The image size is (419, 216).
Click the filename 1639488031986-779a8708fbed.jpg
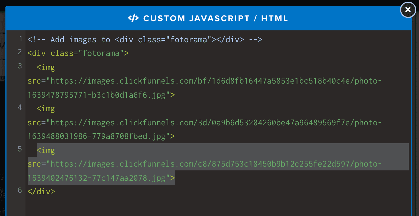(96, 136)
